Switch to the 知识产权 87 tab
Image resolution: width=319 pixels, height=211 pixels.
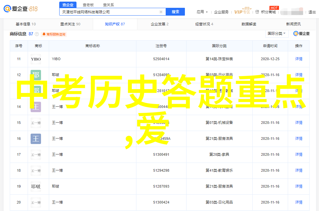pos(115,24)
